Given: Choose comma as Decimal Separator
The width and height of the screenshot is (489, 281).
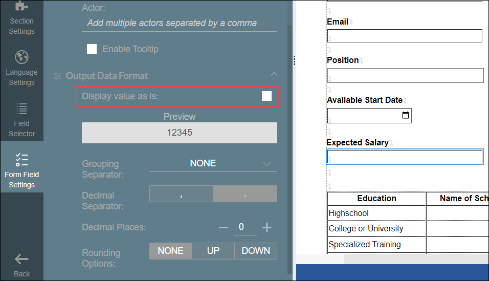Looking at the screenshot, I should tap(181, 194).
